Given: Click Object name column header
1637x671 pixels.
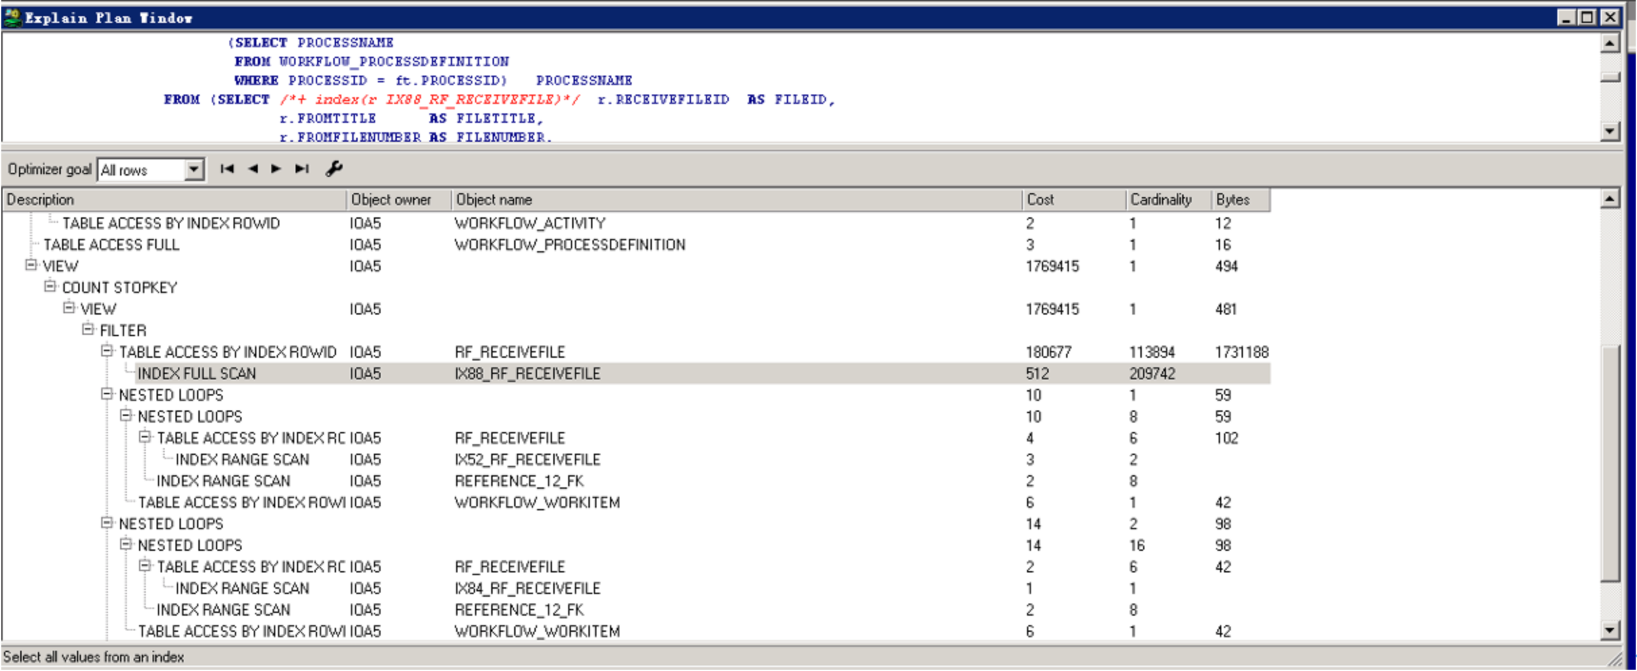Looking at the screenshot, I should click(737, 200).
